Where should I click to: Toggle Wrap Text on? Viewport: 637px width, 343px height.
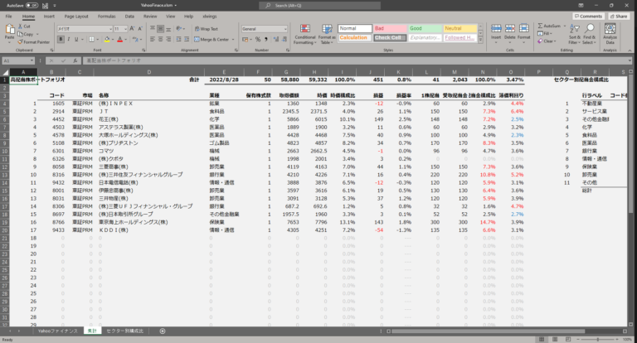click(x=207, y=28)
